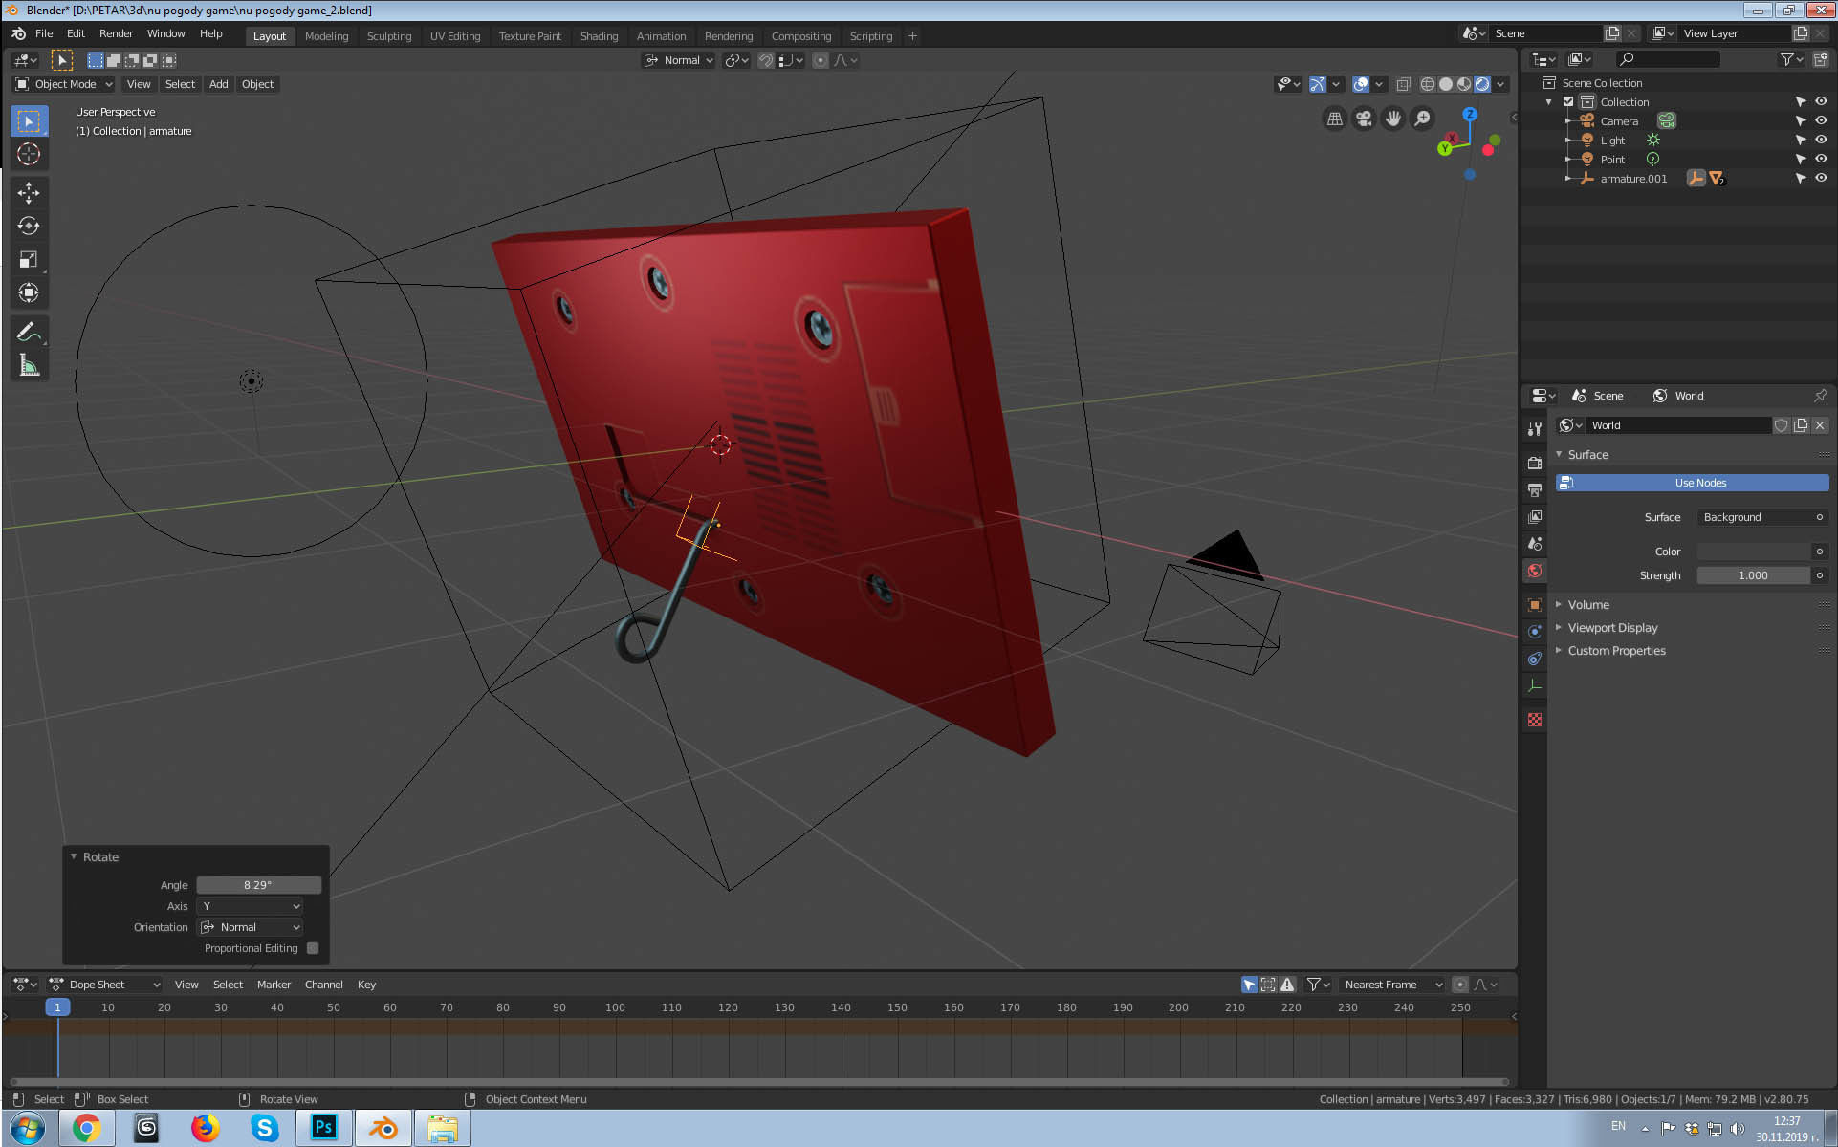Open the Render menu
Screen dimensions: 1838x1147
point(116,33)
